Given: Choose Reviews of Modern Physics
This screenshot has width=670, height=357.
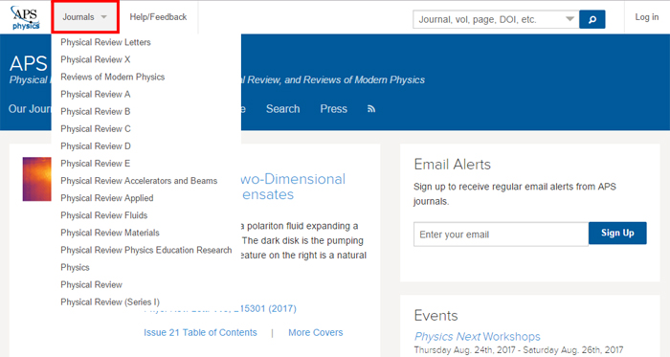Looking at the screenshot, I should [112, 77].
